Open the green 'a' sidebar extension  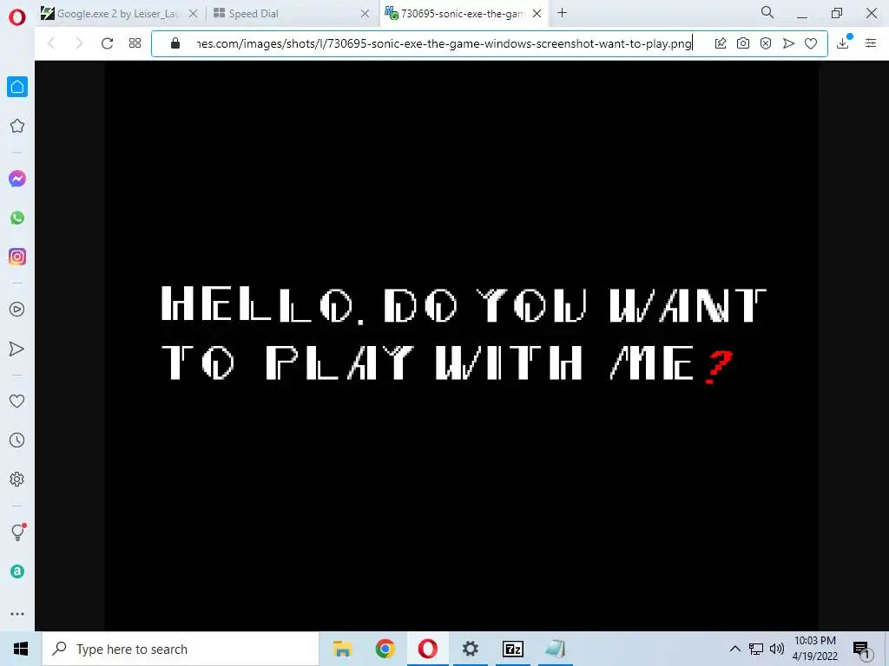(17, 571)
